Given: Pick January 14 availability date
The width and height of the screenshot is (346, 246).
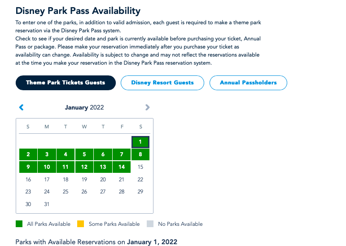Looking at the screenshot, I should click(122, 167).
